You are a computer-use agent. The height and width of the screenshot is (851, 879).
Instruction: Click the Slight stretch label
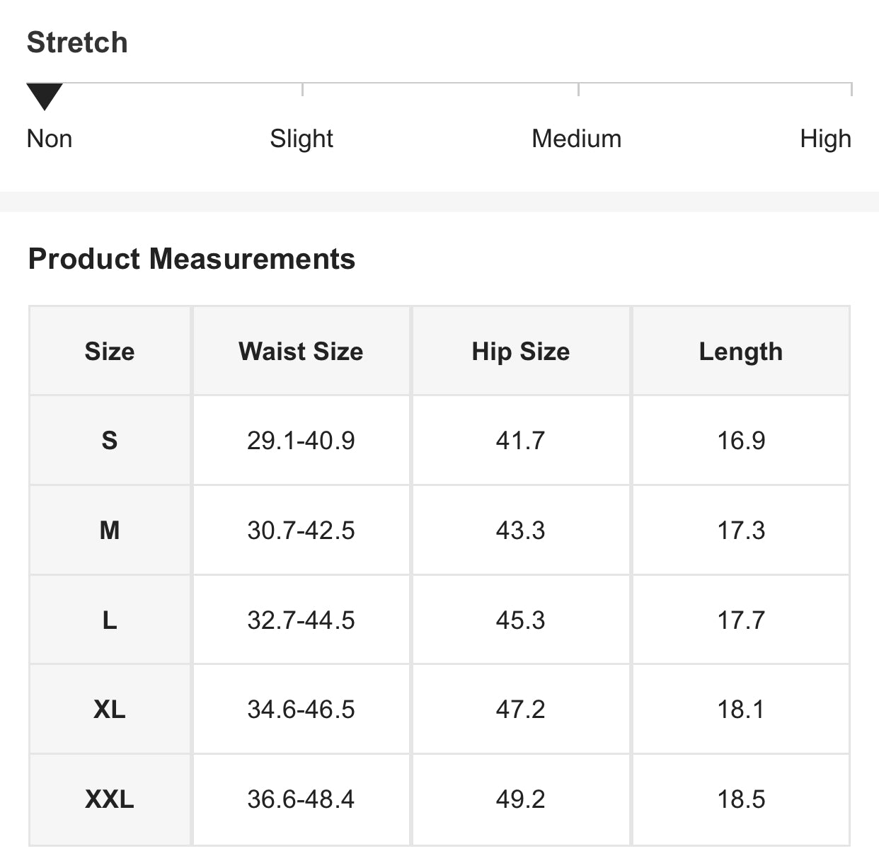click(301, 139)
